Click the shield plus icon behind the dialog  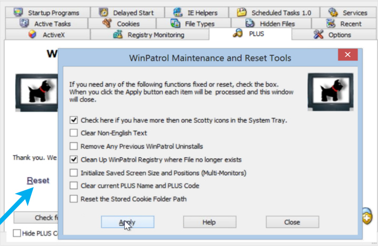point(367,216)
